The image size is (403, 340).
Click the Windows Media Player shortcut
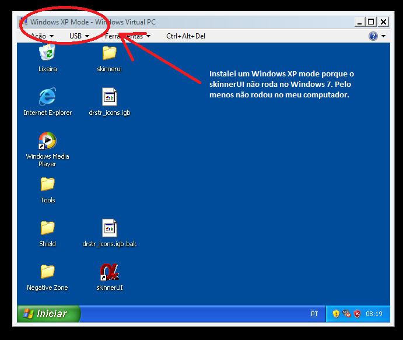[48, 141]
